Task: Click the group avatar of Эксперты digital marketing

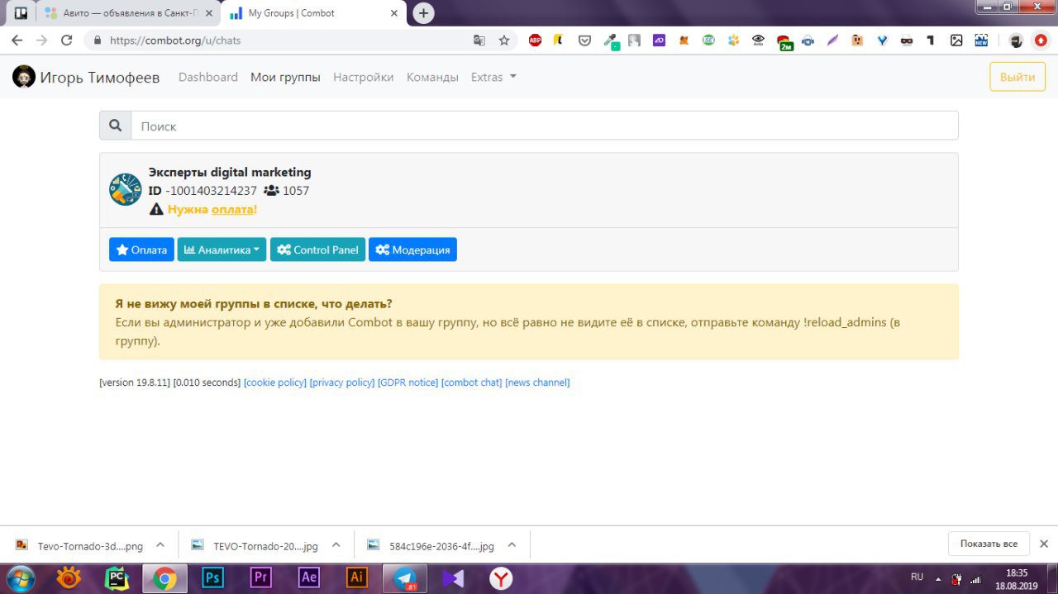Action: coord(126,190)
